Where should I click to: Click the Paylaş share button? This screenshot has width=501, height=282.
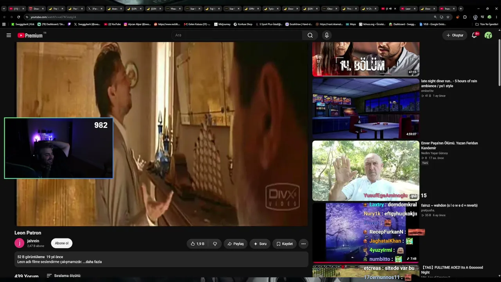click(x=236, y=244)
